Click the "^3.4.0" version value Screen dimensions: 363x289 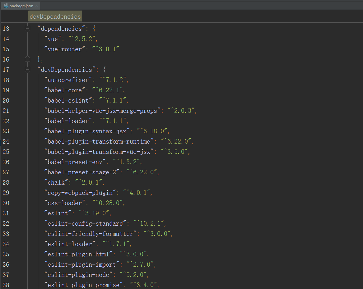[143, 285]
